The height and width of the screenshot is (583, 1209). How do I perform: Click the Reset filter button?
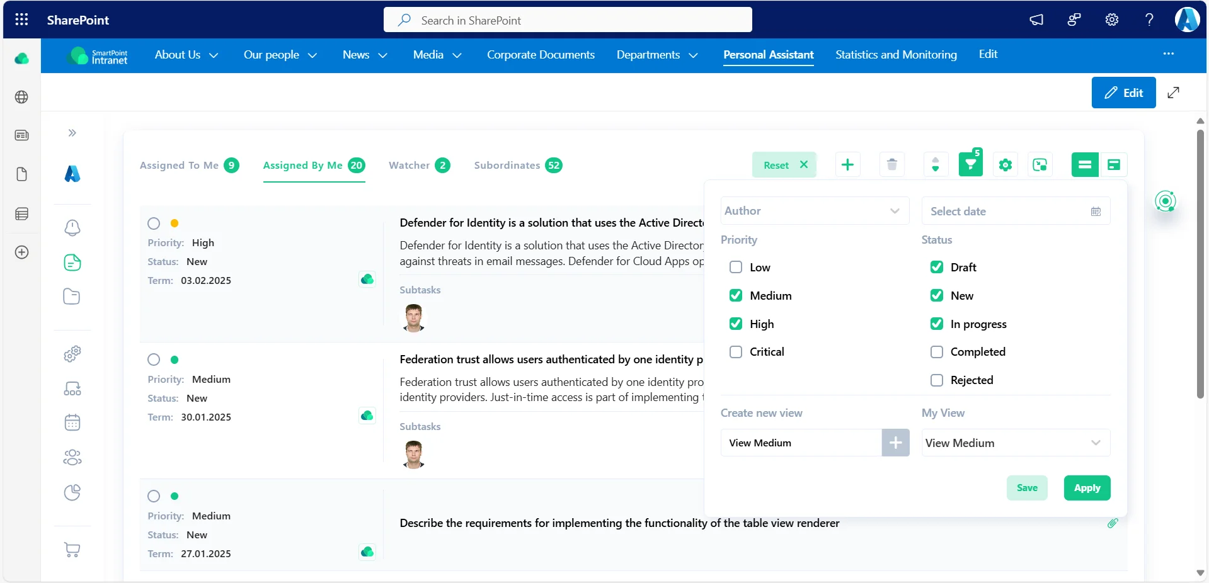pos(784,165)
